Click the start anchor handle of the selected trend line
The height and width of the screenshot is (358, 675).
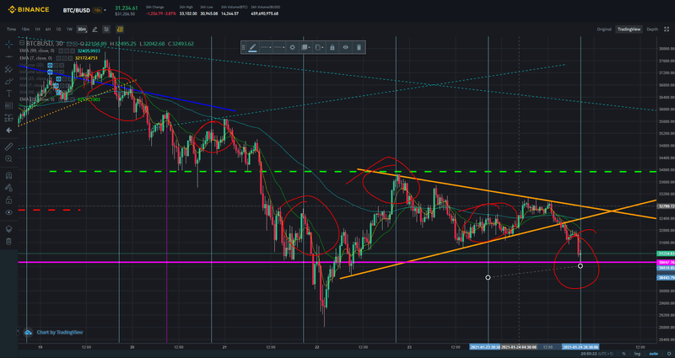tap(488, 278)
